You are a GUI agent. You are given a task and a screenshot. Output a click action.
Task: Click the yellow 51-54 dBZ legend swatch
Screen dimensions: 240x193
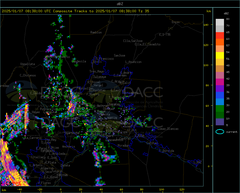click(x=220, y=55)
